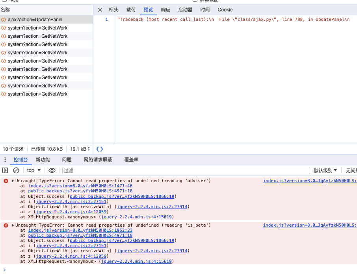Expand the 'is_beta' TypeError message
This screenshot has height=275, width=357.
(x=13, y=225)
